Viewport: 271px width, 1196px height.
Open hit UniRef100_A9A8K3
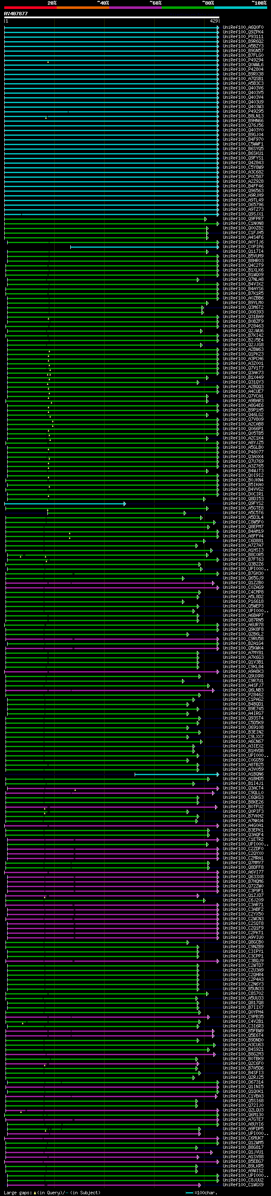tap(243, 672)
